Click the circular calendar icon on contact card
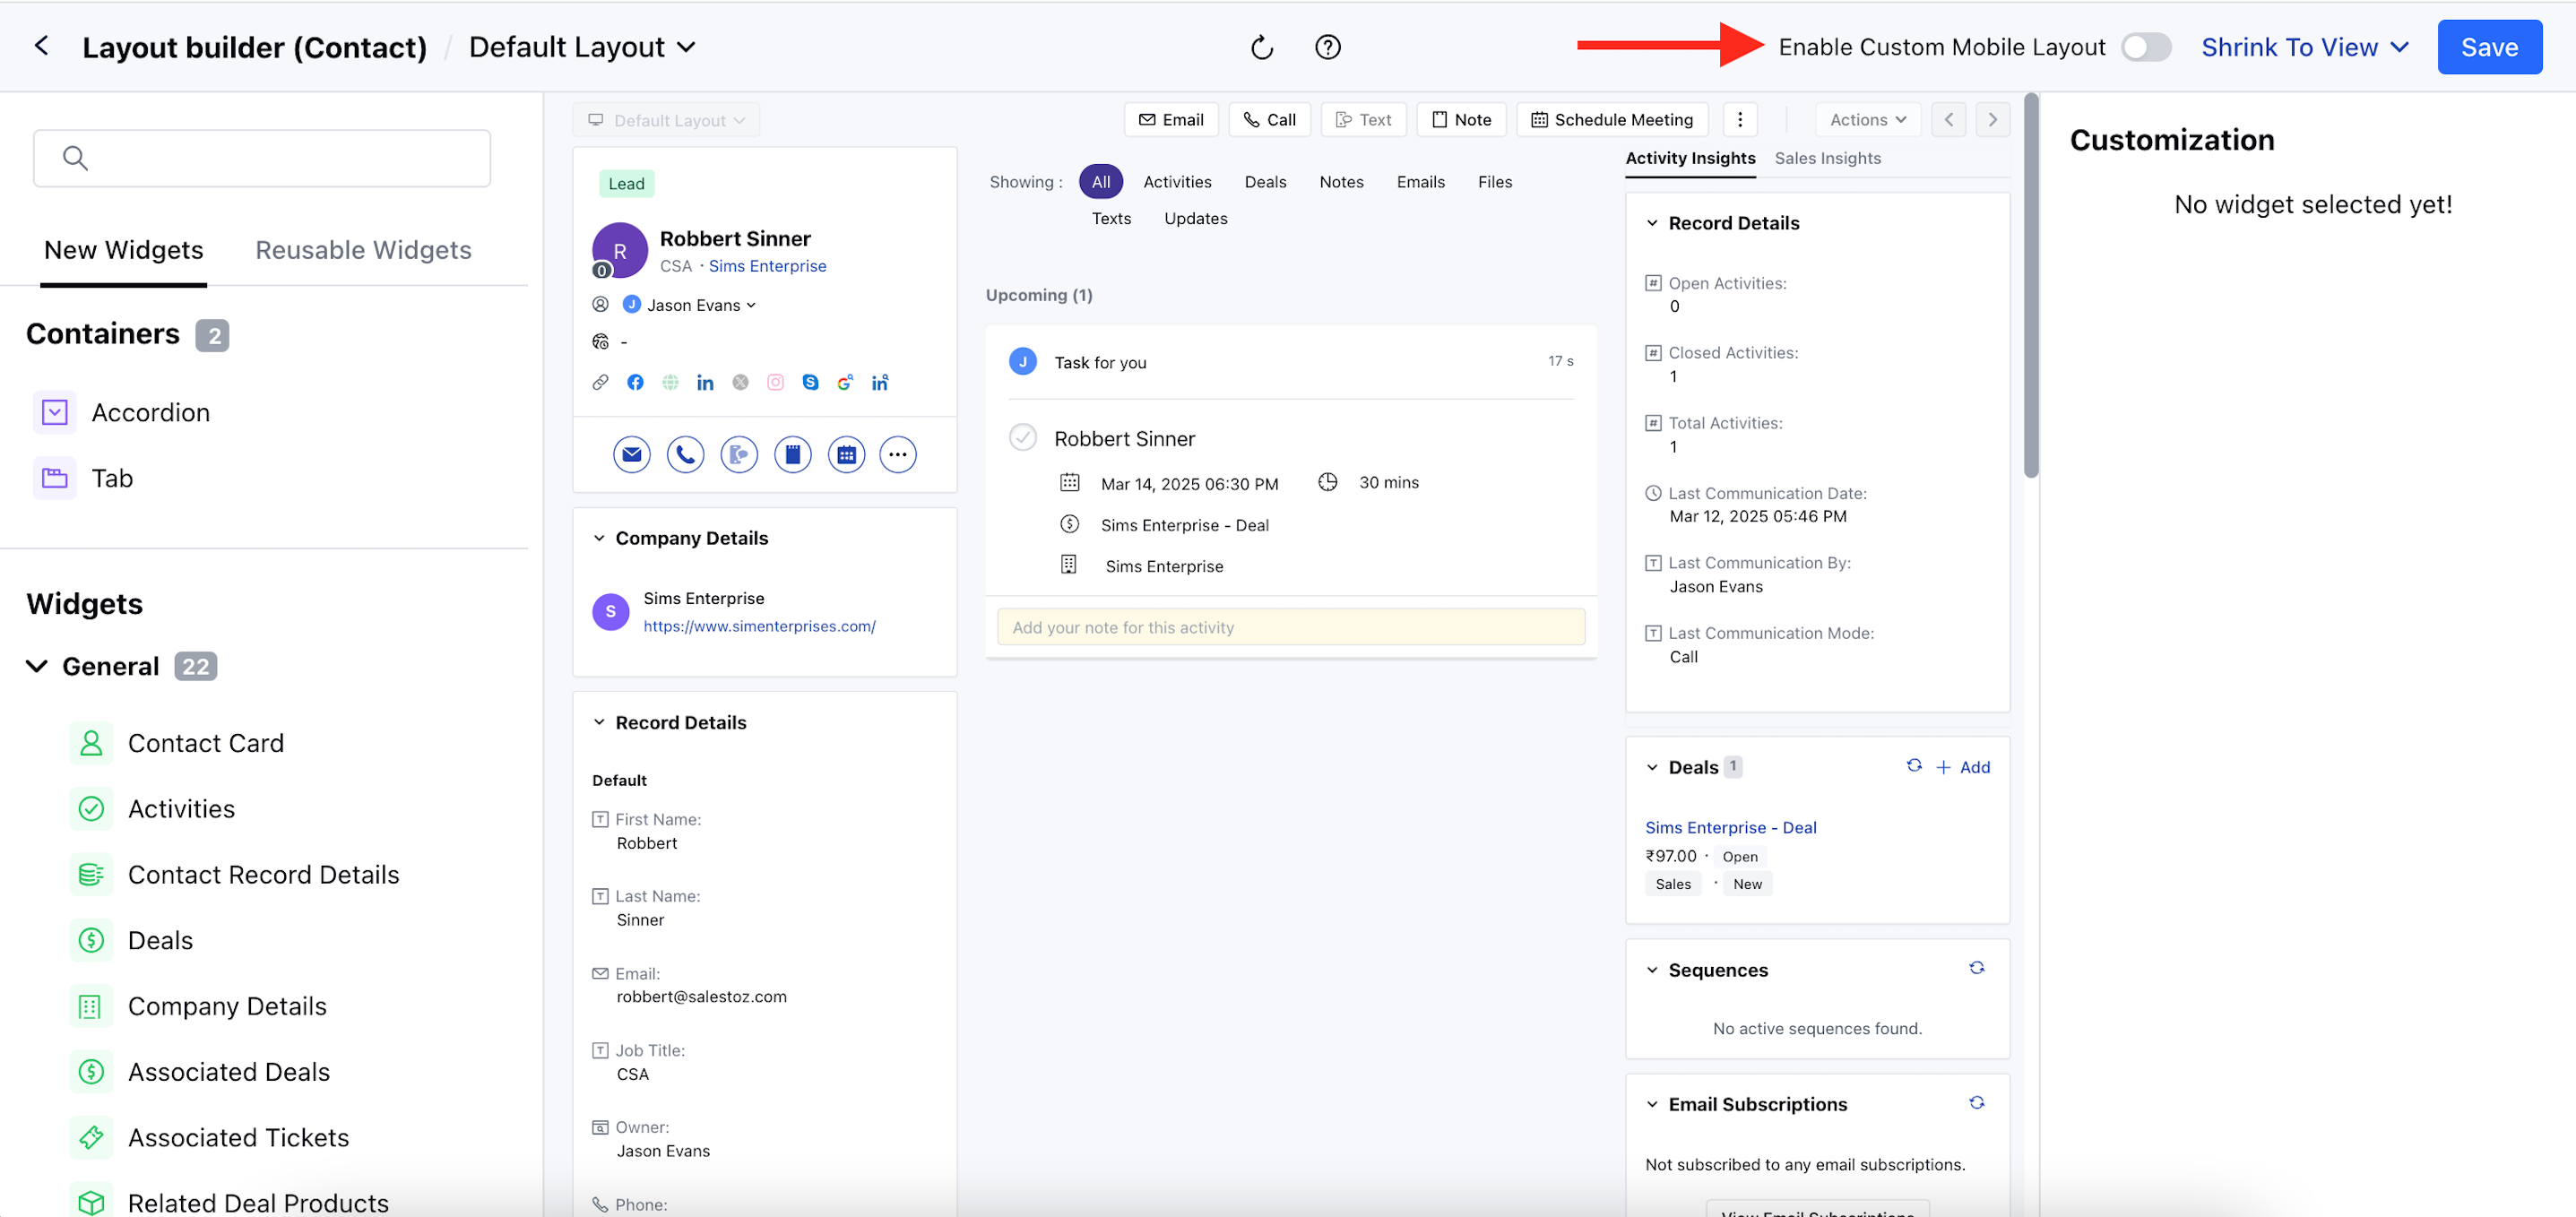 tap(846, 455)
